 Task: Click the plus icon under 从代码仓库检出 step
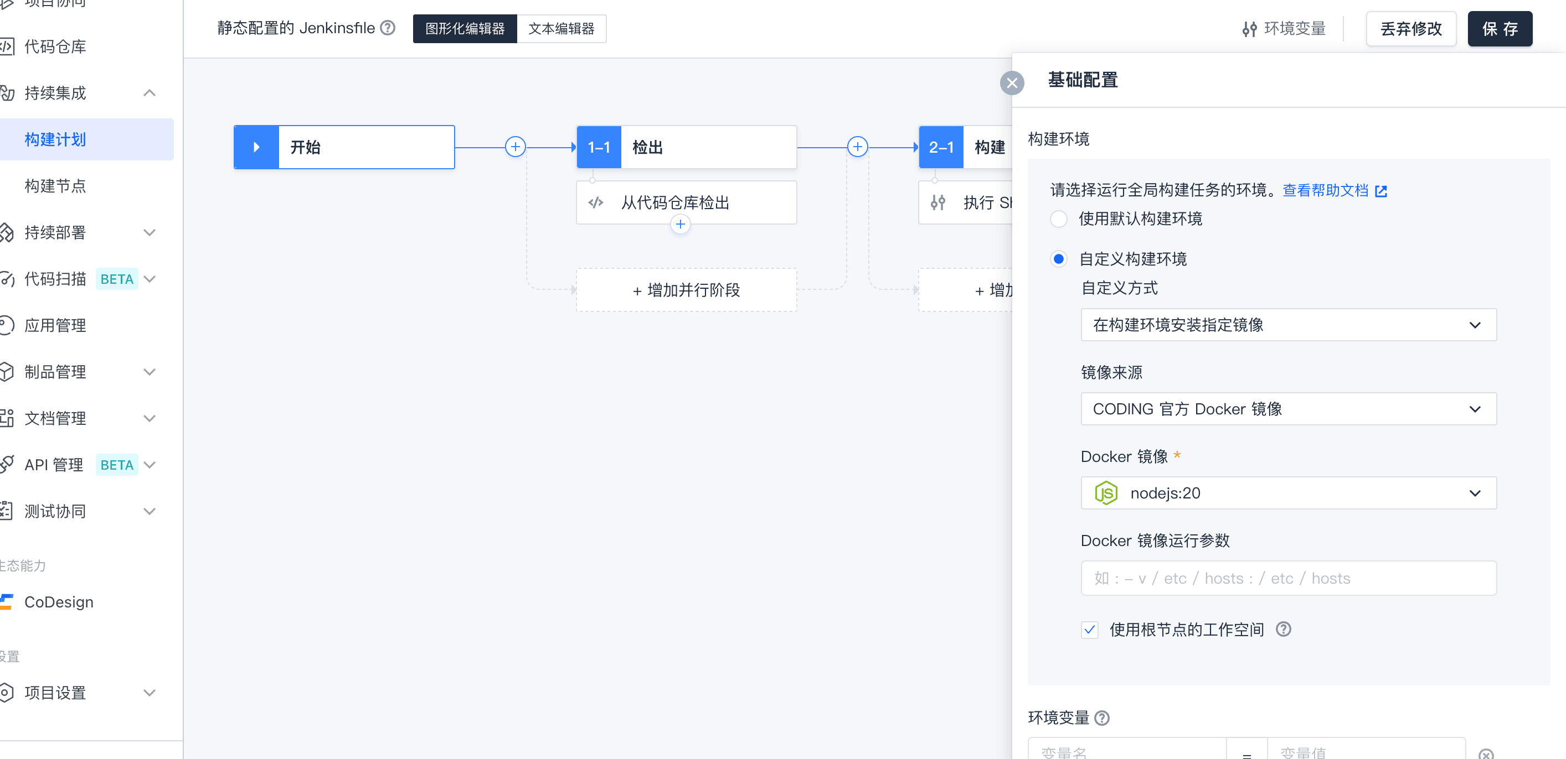click(680, 224)
